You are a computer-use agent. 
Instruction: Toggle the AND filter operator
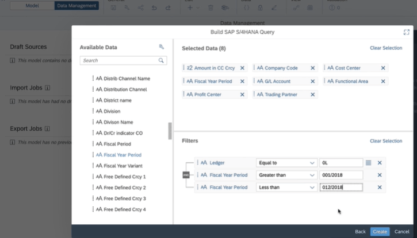point(186,175)
